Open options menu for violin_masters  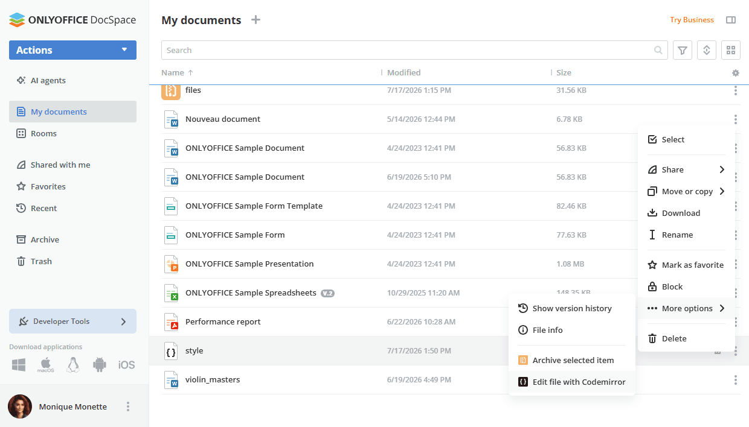735,379
